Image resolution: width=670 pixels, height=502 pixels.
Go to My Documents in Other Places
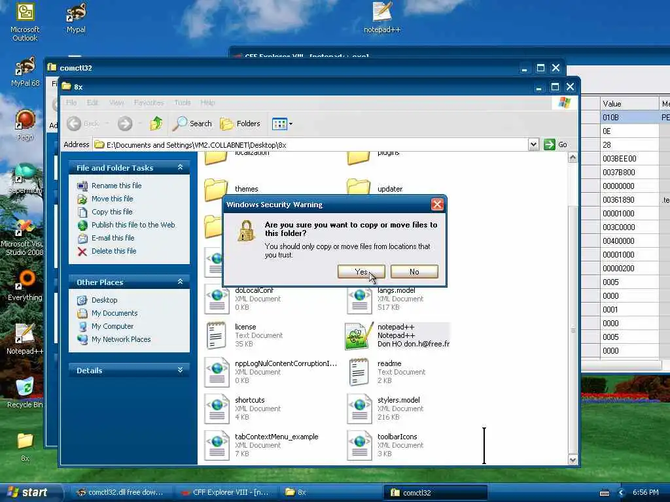point(115,313)
